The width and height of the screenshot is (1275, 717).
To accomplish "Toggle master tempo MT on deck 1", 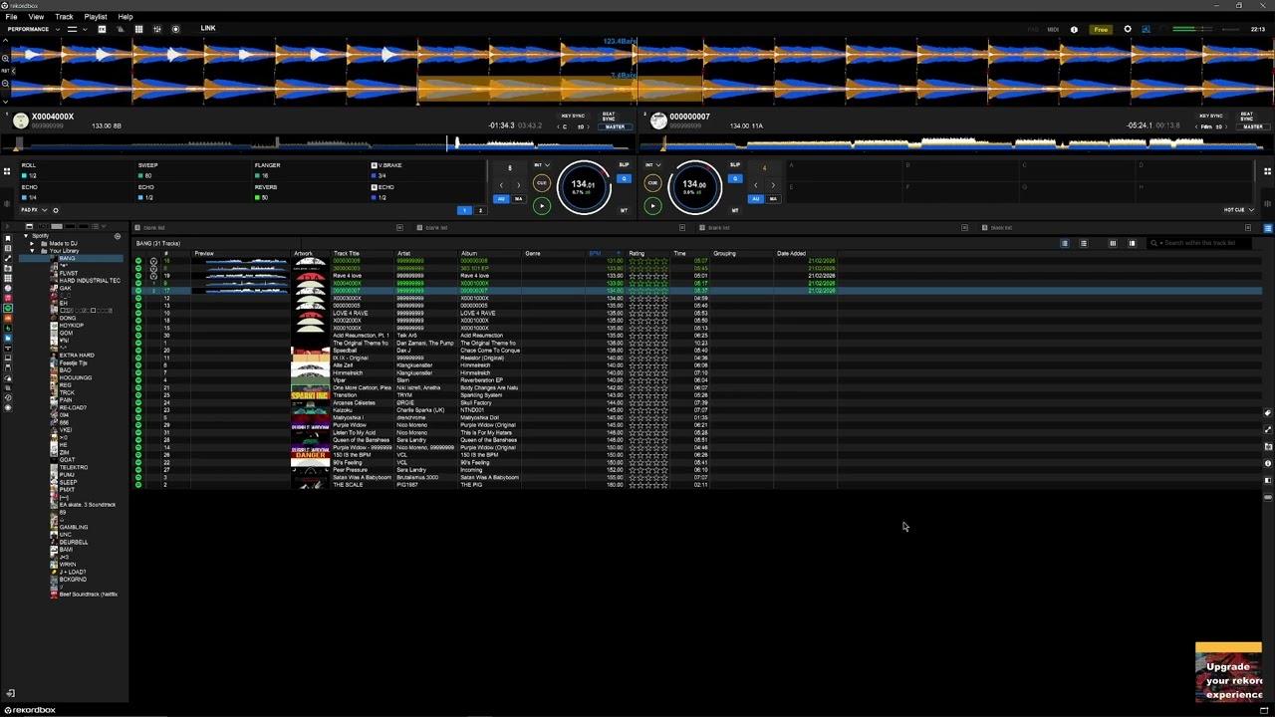I will 625,210.
